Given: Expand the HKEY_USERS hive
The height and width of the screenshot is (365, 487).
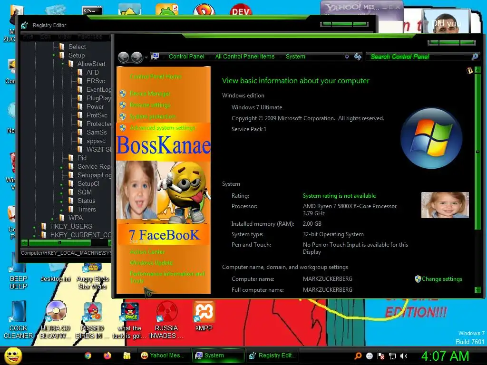Looking at the screenshot, I should [34, 227].
